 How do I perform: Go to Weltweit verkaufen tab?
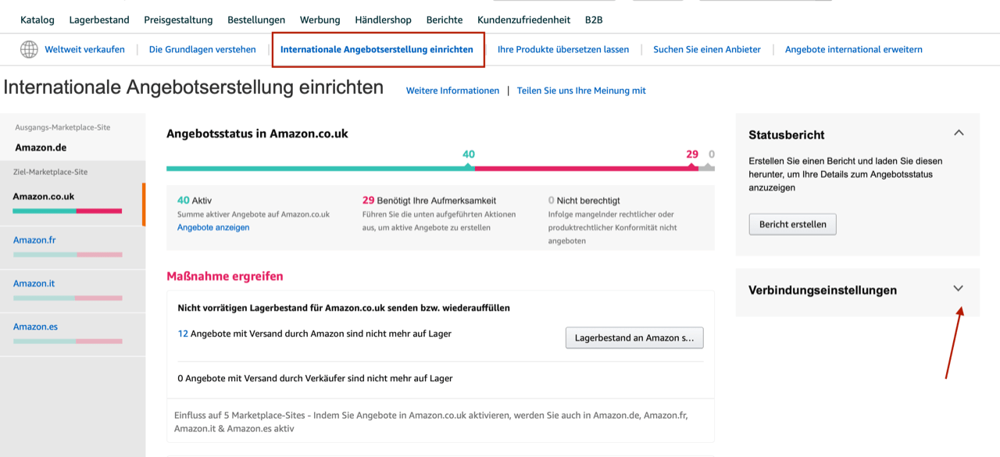point(84,49)
